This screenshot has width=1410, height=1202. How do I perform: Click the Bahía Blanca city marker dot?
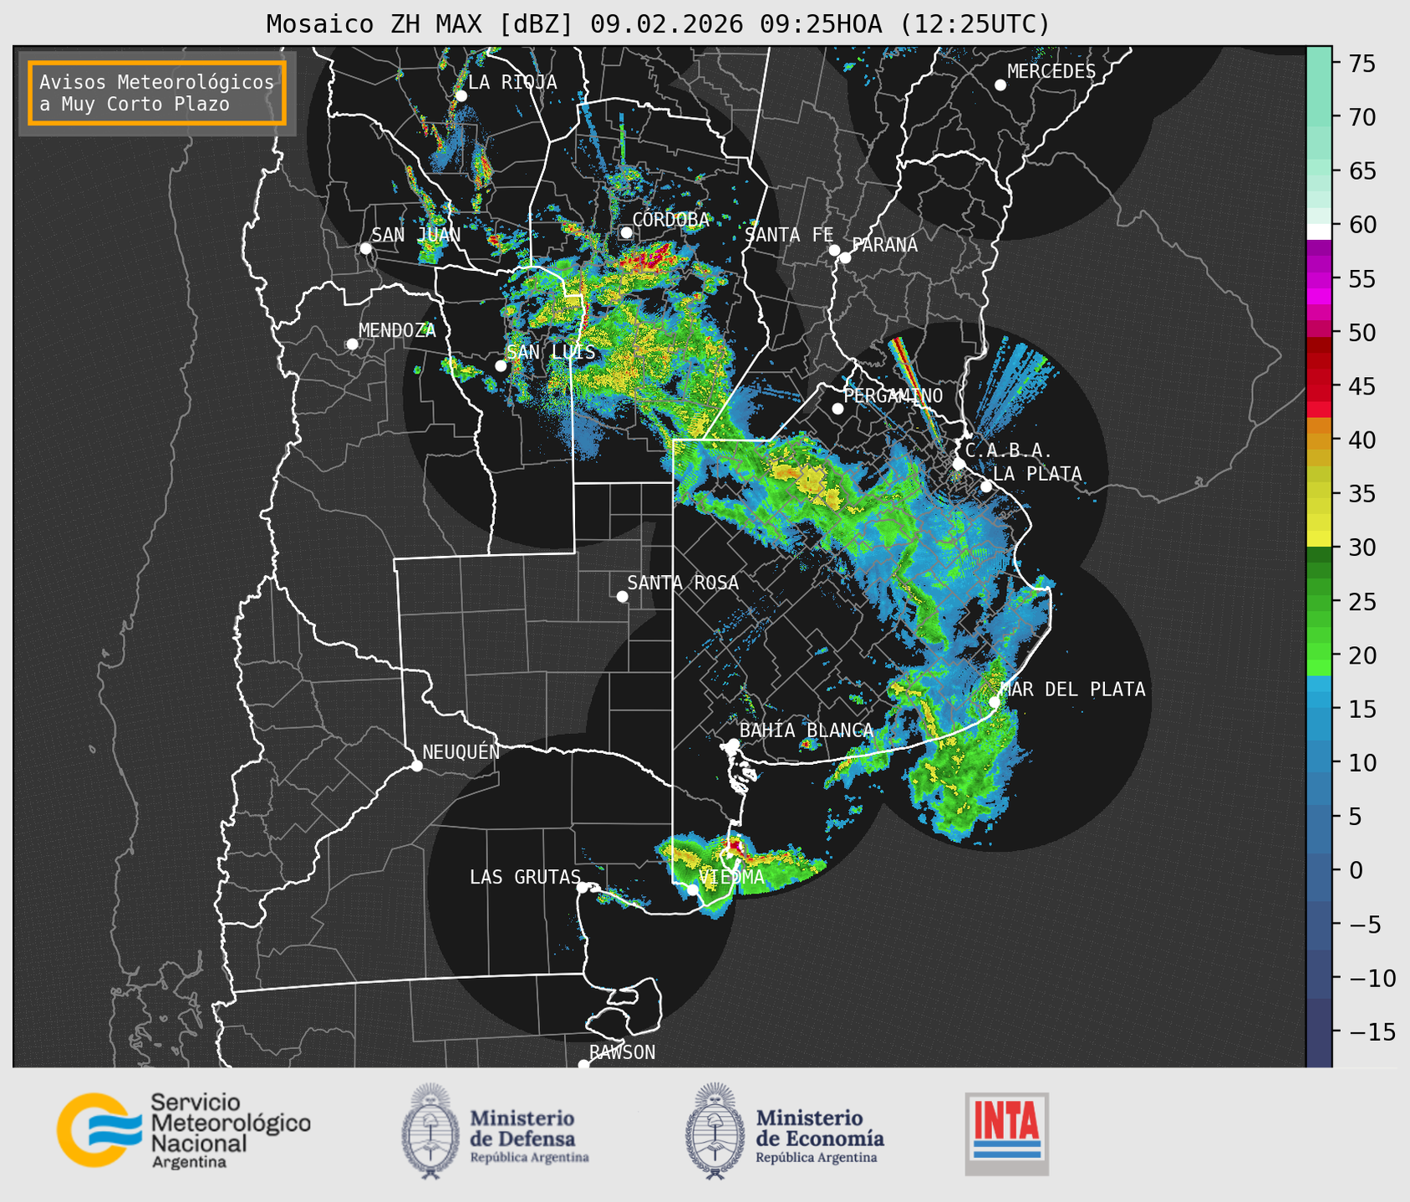pyautogui.click(x=733, y=744)
